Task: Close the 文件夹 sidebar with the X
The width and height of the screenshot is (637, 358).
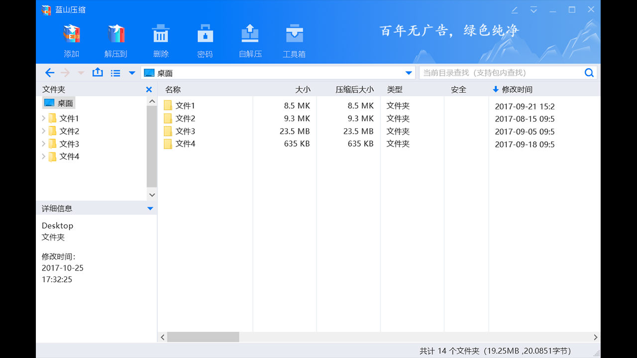Action: tap(149, 89)
